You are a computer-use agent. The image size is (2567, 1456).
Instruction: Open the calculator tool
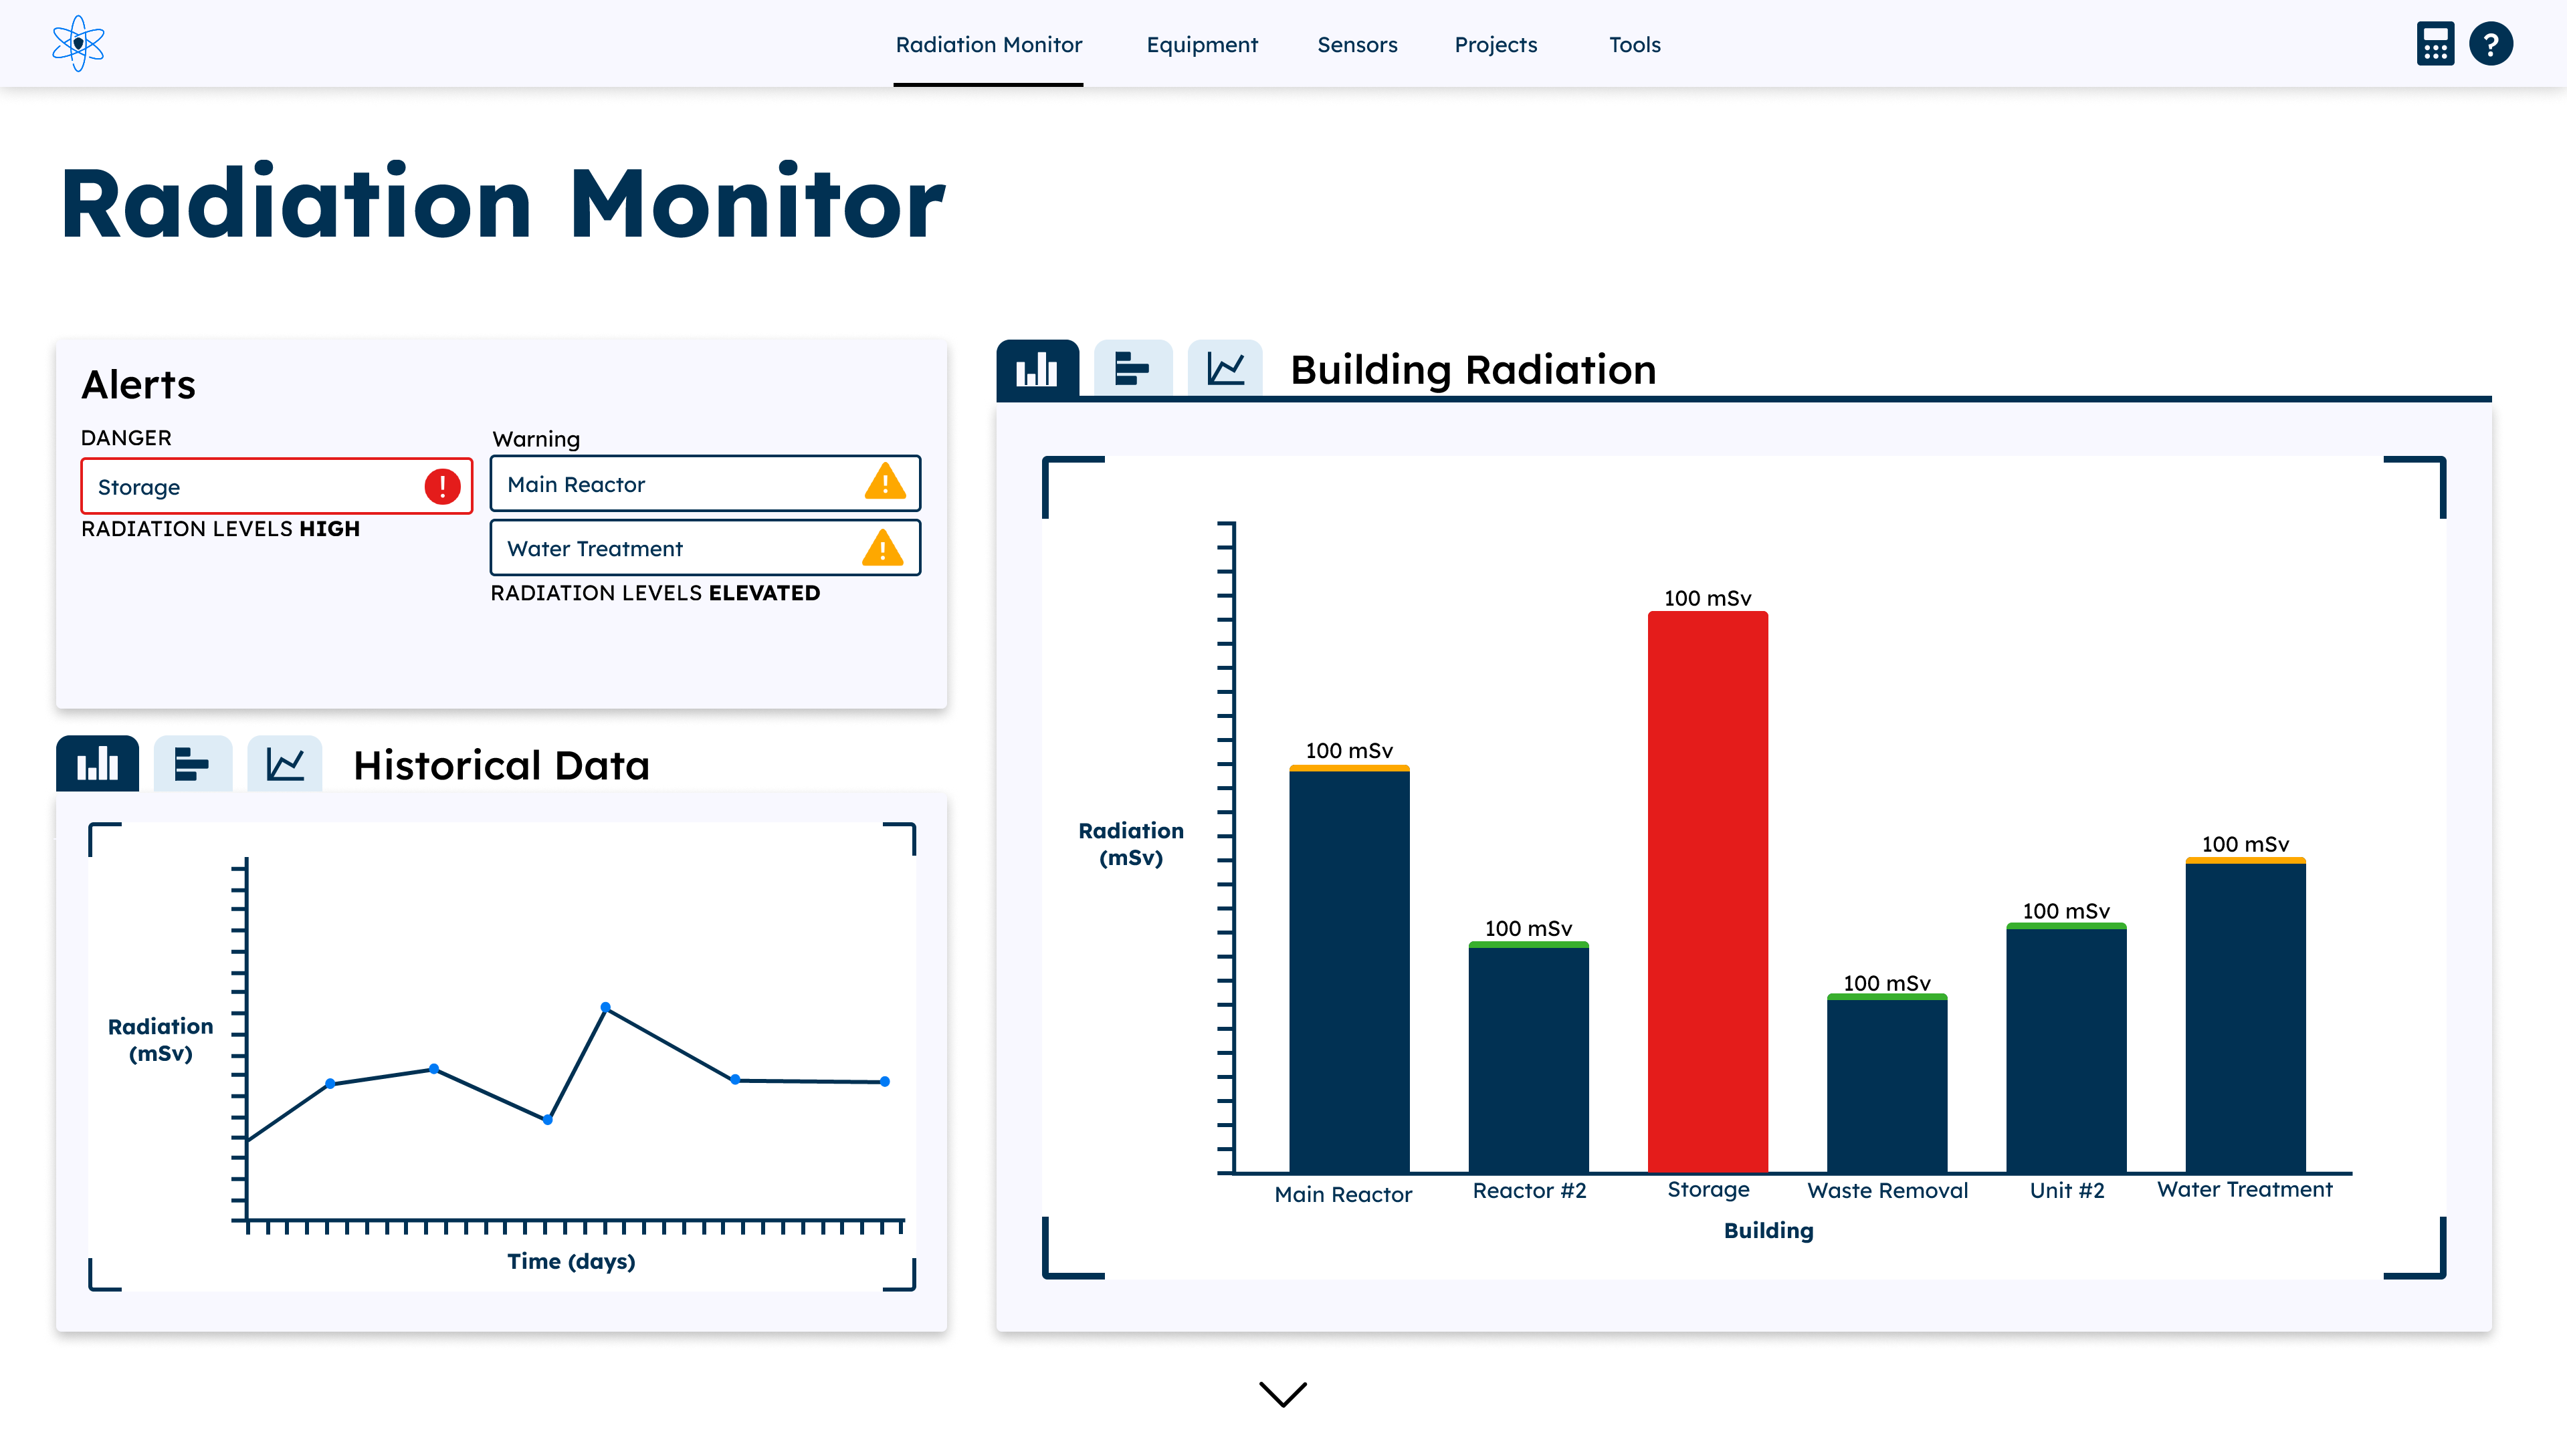click(2436, 44)
